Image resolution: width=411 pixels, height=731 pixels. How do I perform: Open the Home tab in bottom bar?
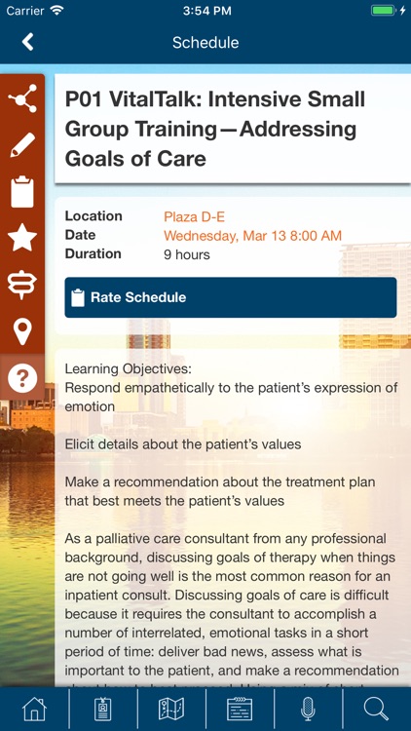pos(34,710)
